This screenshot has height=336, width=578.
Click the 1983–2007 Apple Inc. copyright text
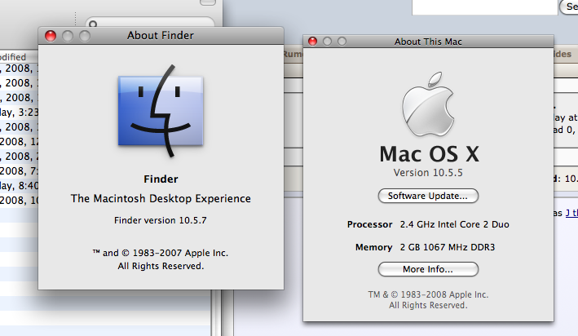click(x=161, y=253)
